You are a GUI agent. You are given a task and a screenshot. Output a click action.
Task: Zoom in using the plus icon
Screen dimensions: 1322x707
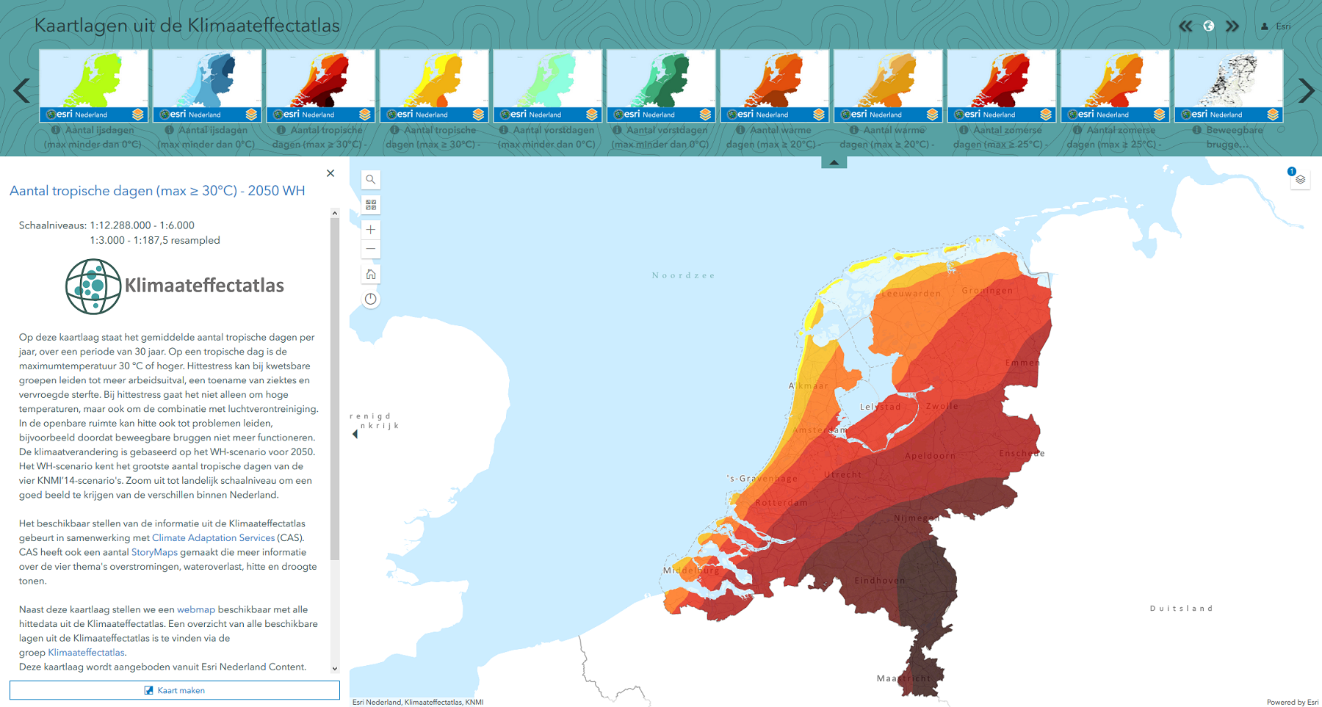point(371,230)
